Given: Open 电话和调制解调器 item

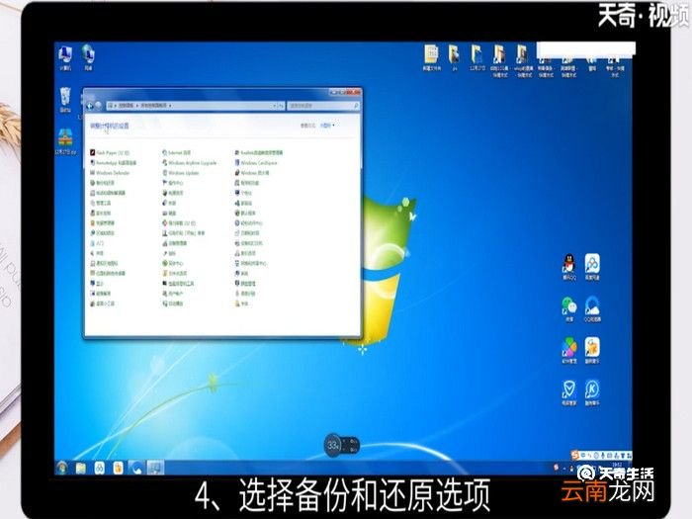Looking at the screenshot, I should [x=108, y=193].
